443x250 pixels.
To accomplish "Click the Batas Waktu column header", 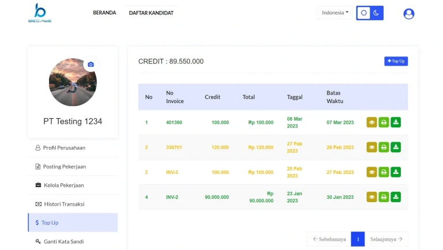I will pos(335,97).
